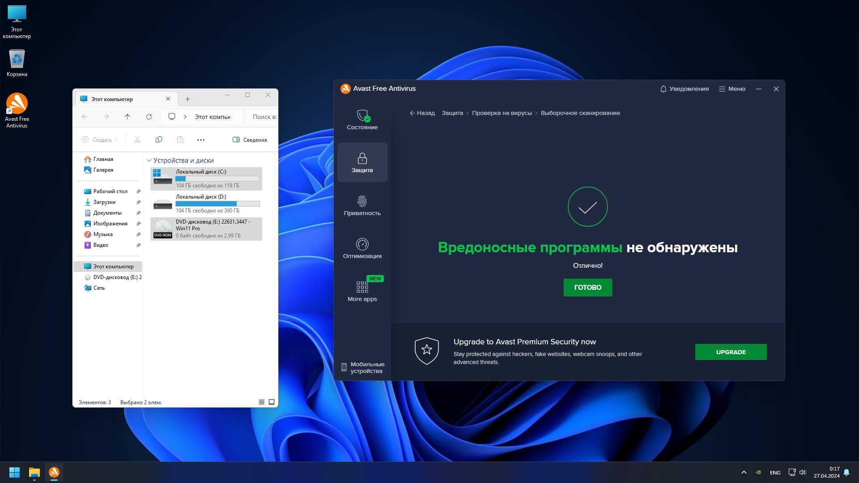This screenshot has width=859, height=483.
Task: Add a new tab in File Explorer
Action: point(188,99)
